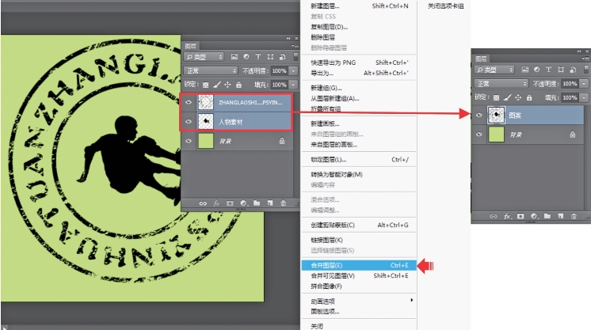Image resolution: width=591 pixels, height=330 pixels.
Task: Click new layer icon in panel containing 图案 layer
Action: [x=559, y=215]
